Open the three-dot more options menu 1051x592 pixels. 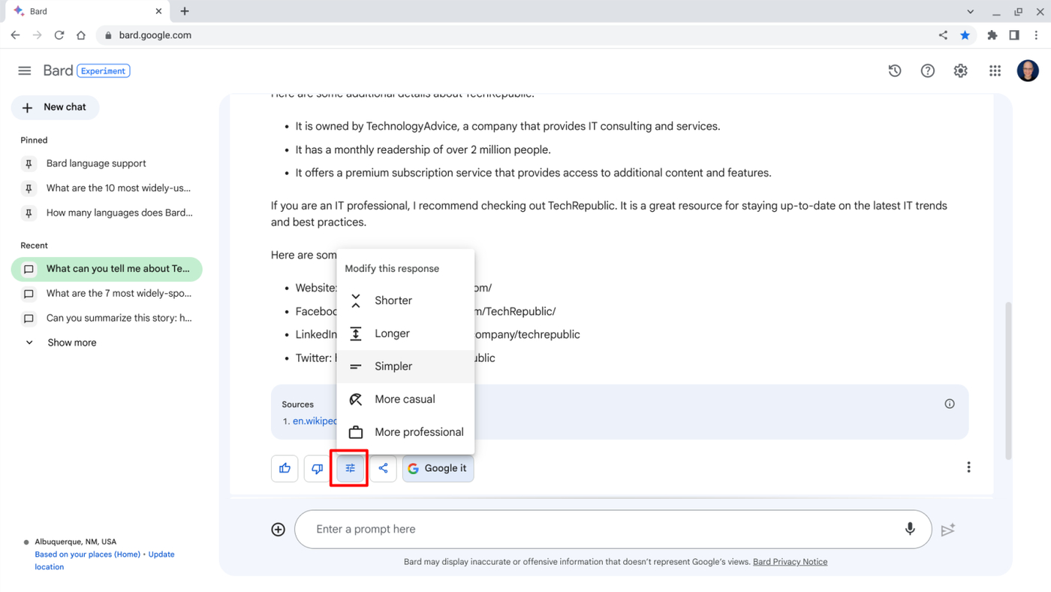[968, 467]
